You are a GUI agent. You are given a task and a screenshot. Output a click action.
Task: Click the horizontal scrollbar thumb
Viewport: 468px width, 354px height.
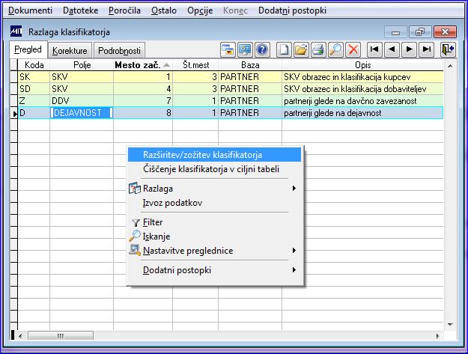pos(61,336)
